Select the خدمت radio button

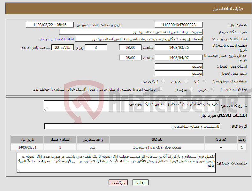pos(186,81)
